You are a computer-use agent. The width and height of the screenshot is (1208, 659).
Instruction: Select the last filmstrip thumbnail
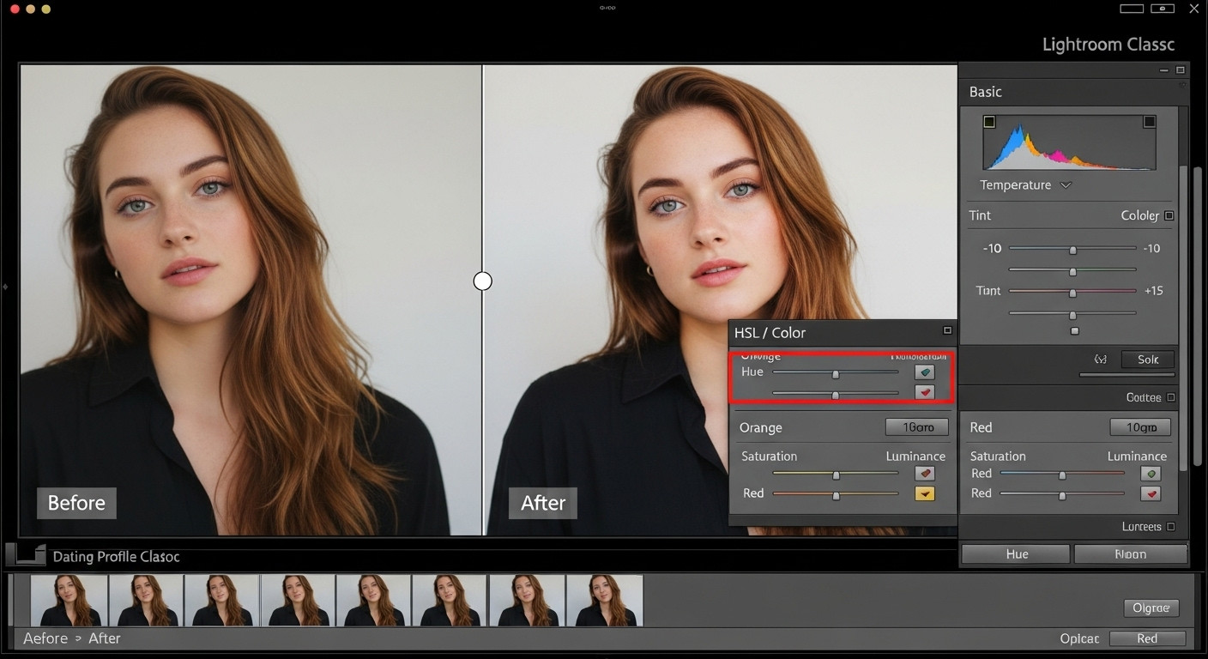coord(604,600)
